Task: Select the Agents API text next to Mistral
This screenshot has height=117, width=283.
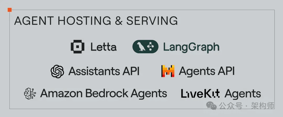Action: [207, 71]
